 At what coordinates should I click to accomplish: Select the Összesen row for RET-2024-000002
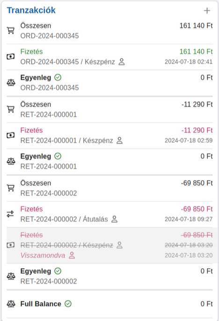(109, 188)
